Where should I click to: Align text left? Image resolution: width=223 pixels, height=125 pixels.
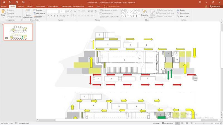[x=79, y=16]
